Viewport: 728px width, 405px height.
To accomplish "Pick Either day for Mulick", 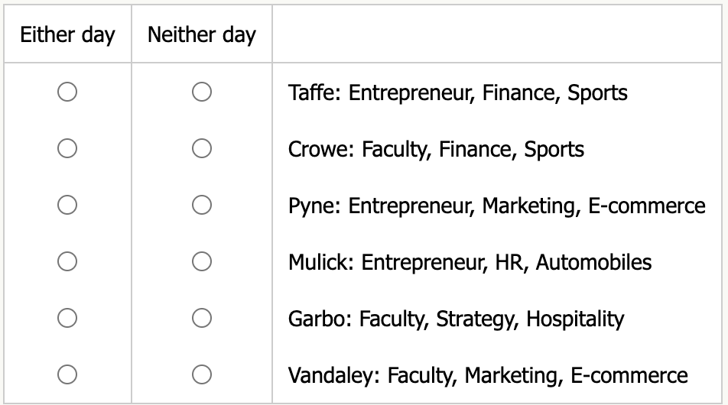I will 67,262.
